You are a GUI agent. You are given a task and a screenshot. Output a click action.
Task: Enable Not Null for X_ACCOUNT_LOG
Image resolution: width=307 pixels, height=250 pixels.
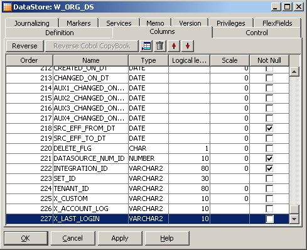coord(269,209)
